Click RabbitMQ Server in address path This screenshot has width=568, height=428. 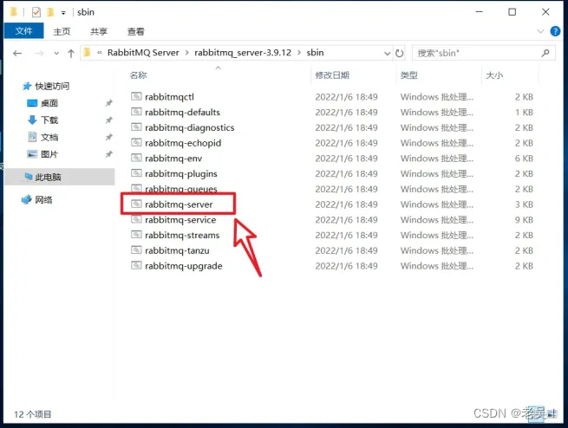tap(143, 53)
